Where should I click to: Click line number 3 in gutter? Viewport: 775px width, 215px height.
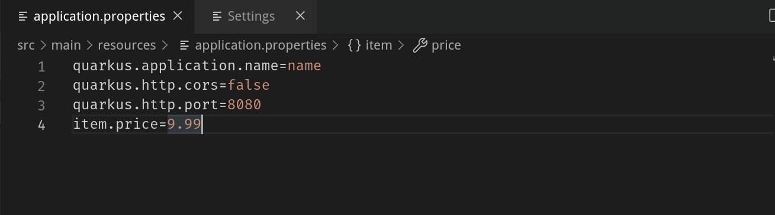click(x=41, y=106)
